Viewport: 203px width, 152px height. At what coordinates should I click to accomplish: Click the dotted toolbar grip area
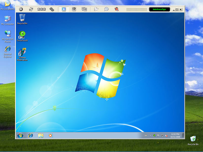(137, 9)
